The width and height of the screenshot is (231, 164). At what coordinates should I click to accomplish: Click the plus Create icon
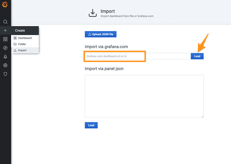click(5, 30)
